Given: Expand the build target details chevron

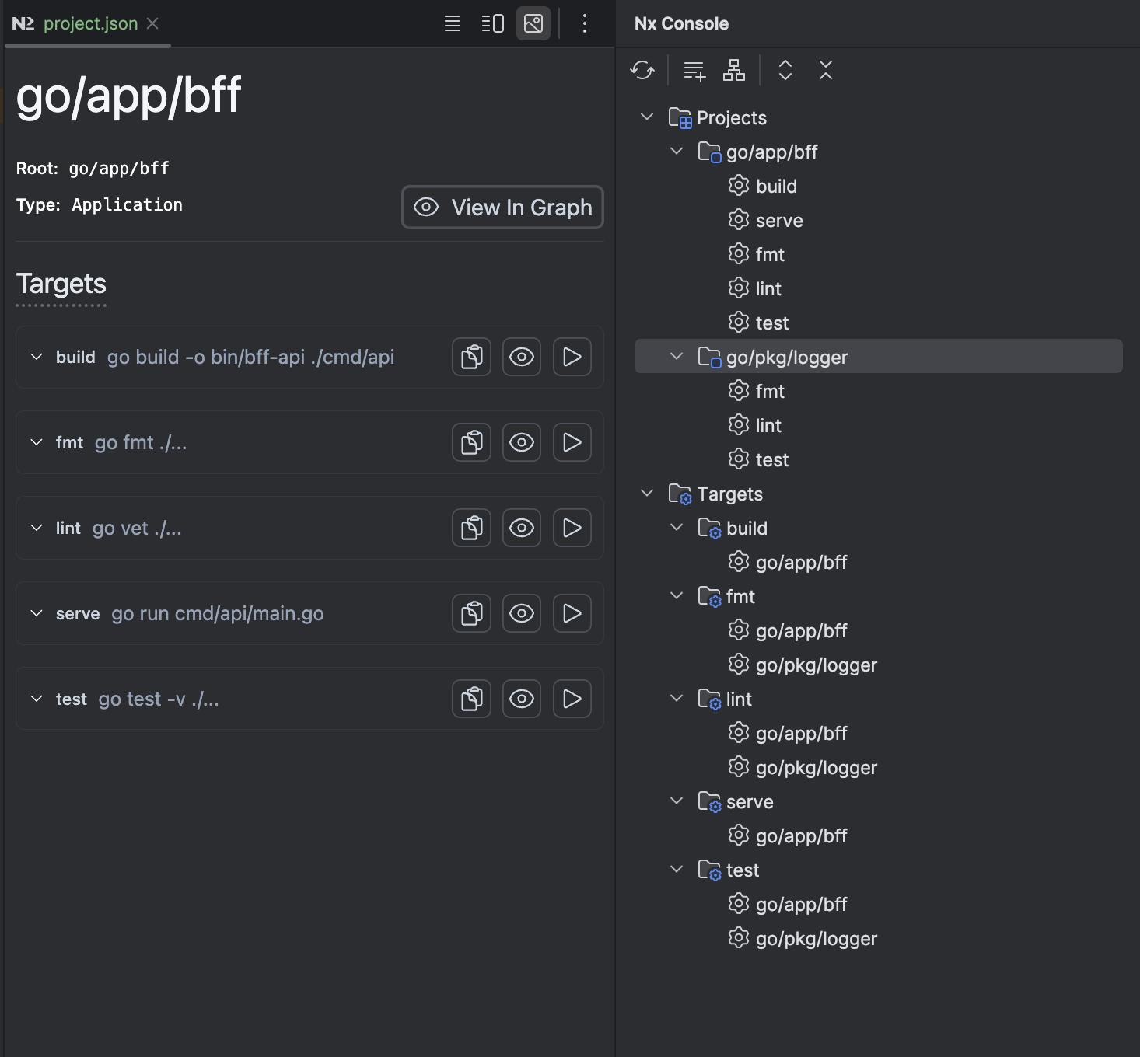Looking at the screenshot, I should [36, 357].
